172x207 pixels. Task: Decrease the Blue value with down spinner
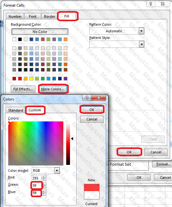44,194
